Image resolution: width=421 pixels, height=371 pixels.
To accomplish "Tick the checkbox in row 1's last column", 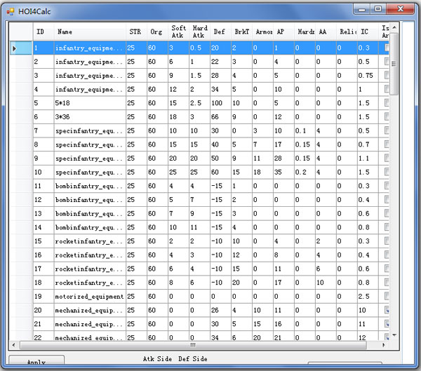I will click(x=386, y=48).
